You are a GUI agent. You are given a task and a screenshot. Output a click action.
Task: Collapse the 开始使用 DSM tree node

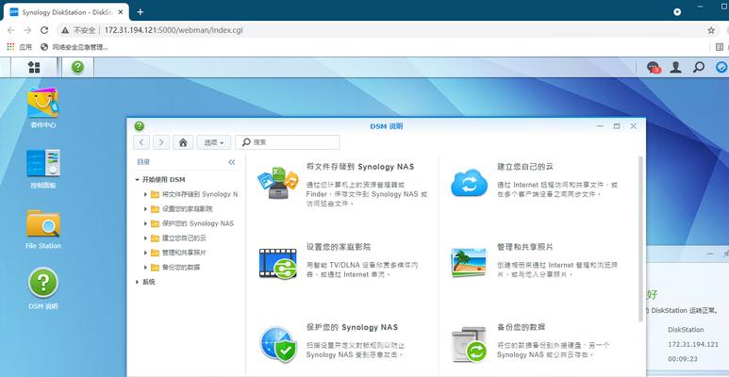(x=137, y=179)
